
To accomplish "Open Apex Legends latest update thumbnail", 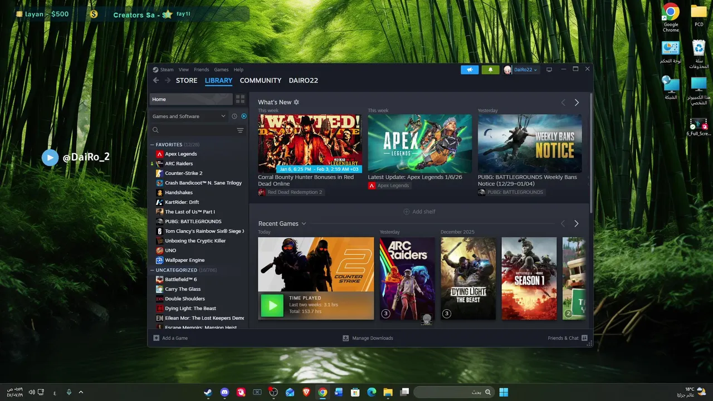I will tap(420, 144).
